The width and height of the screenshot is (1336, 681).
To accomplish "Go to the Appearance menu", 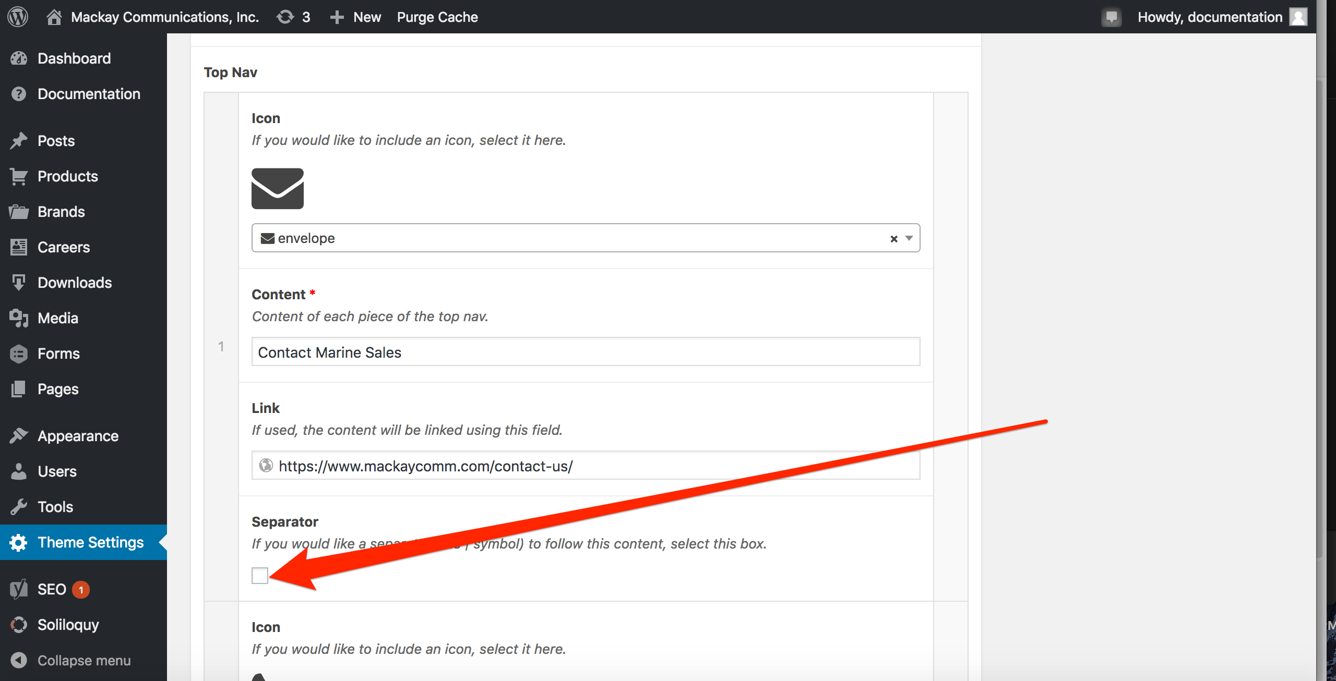I will pyautogui.click(x=78, y=436).
